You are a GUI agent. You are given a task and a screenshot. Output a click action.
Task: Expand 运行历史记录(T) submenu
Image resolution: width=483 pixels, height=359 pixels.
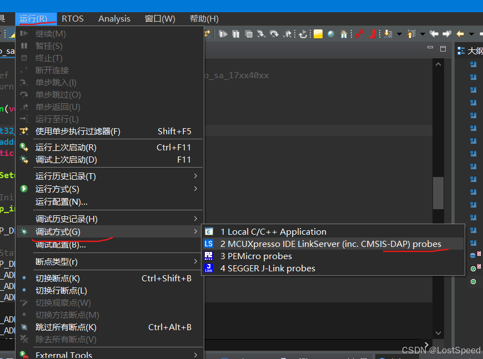[195, 176]
